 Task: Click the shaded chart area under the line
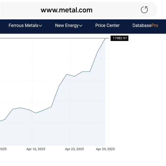[x=64, y=122]
